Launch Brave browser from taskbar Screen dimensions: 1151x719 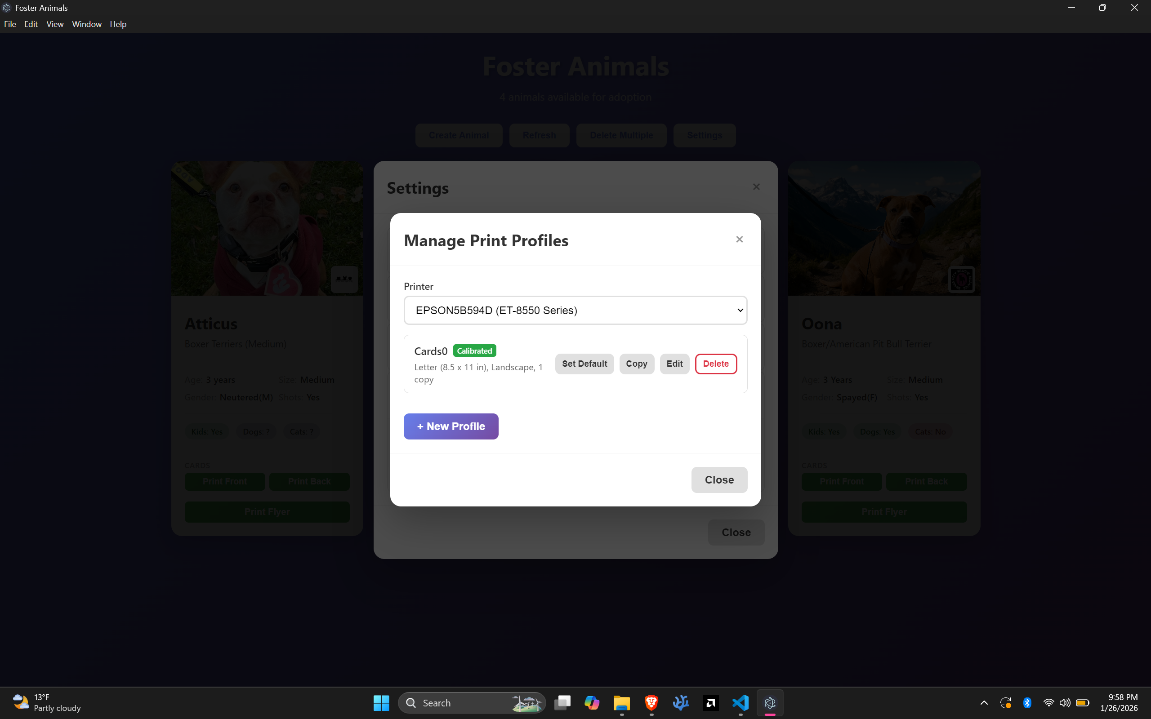(651, 702)
